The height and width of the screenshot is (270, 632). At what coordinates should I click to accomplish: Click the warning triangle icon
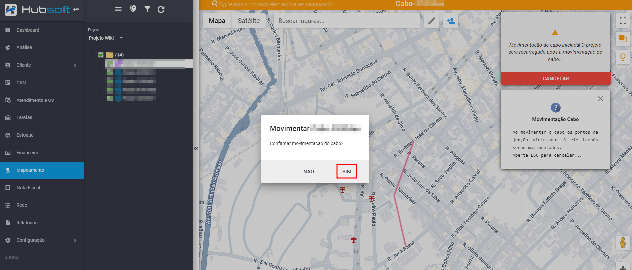coord(555,33)
